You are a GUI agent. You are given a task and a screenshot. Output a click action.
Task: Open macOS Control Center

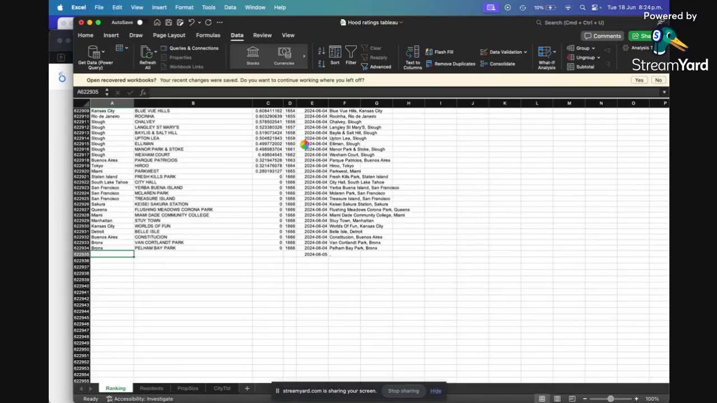pos(596,7)
